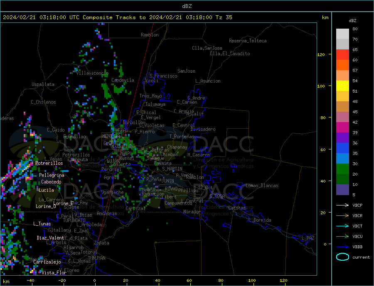This screenshot has width=374, height=286.
Task: Click the Carrizalejo place label
Action: (x=47, y=262)
